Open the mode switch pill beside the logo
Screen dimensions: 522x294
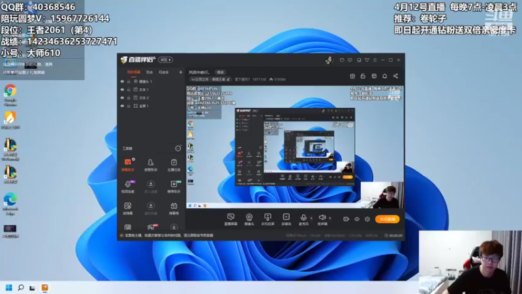tap(166, 60)
